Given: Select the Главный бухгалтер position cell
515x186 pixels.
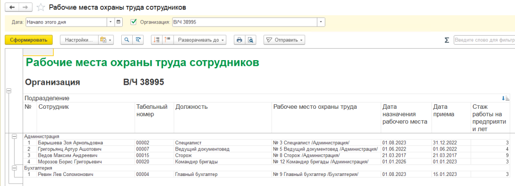Looking at the screenshot, I should (x=223, y=174).
